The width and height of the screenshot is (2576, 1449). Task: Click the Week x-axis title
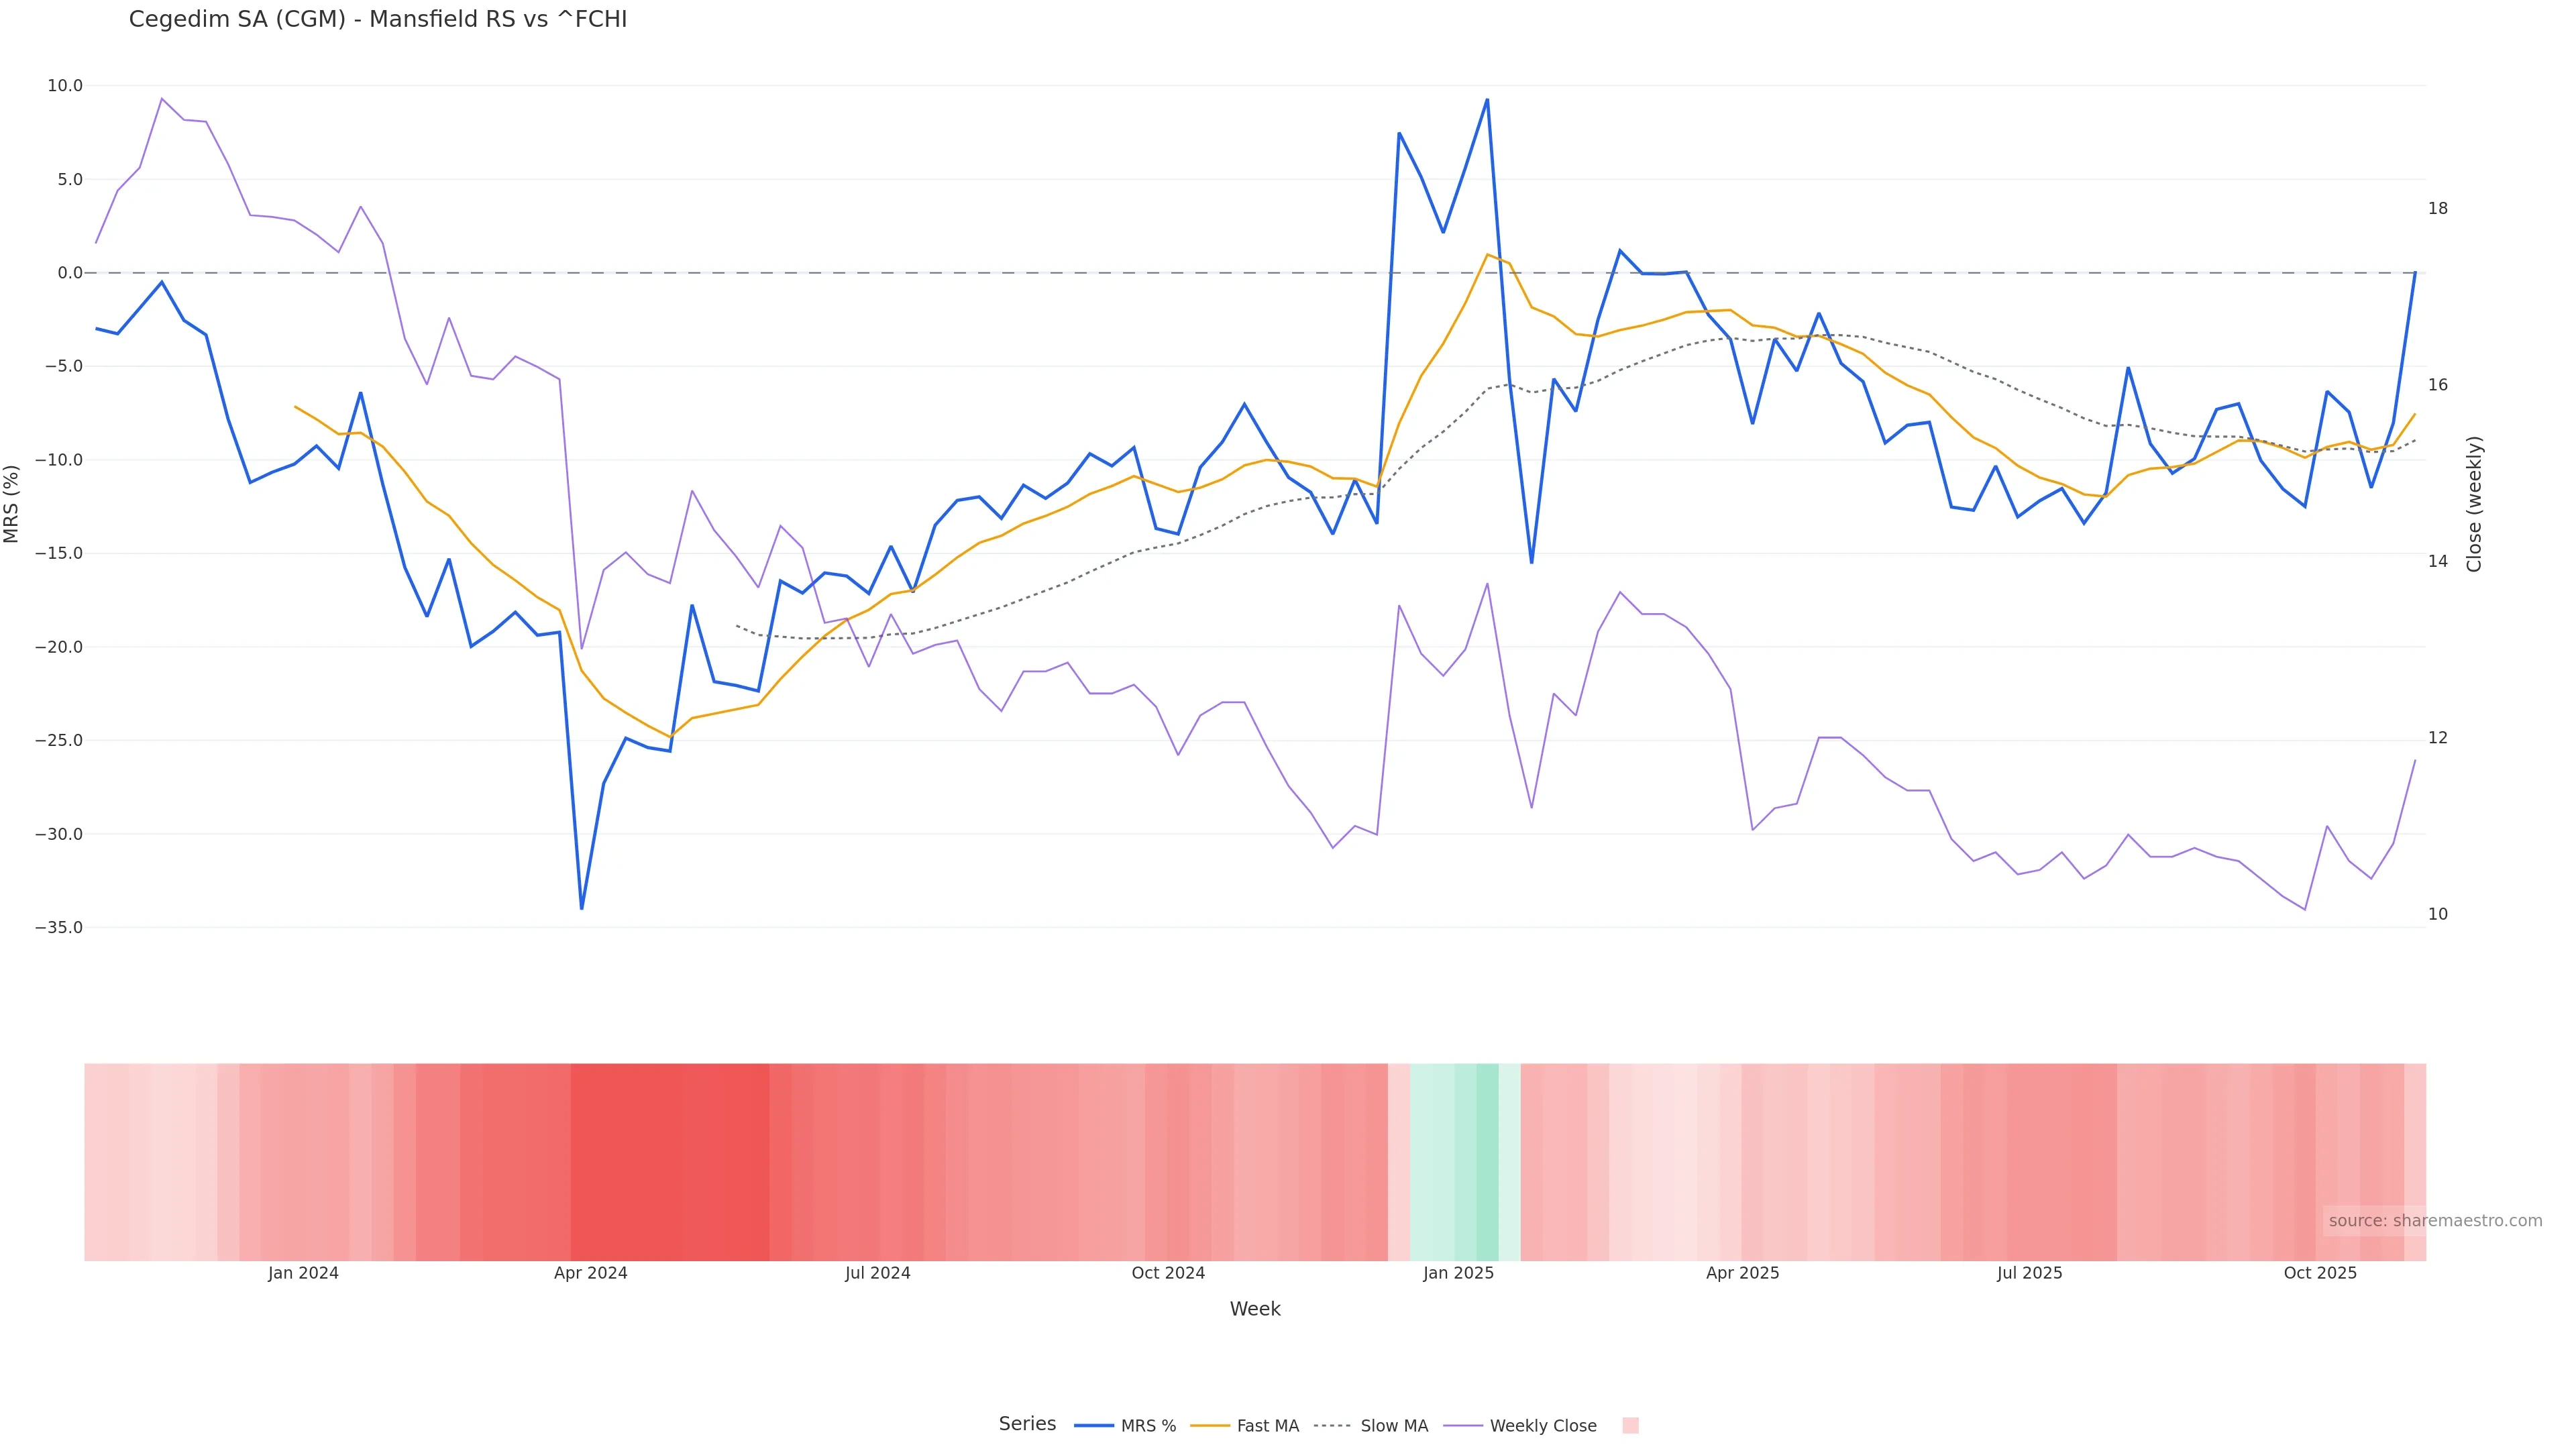(1254, 1309)
